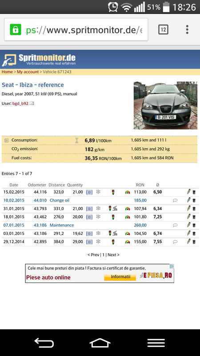Click the Spritmonitor.de logo
Image resolution: width=200 pixels, height=356 pixels.
pos(39,60)
